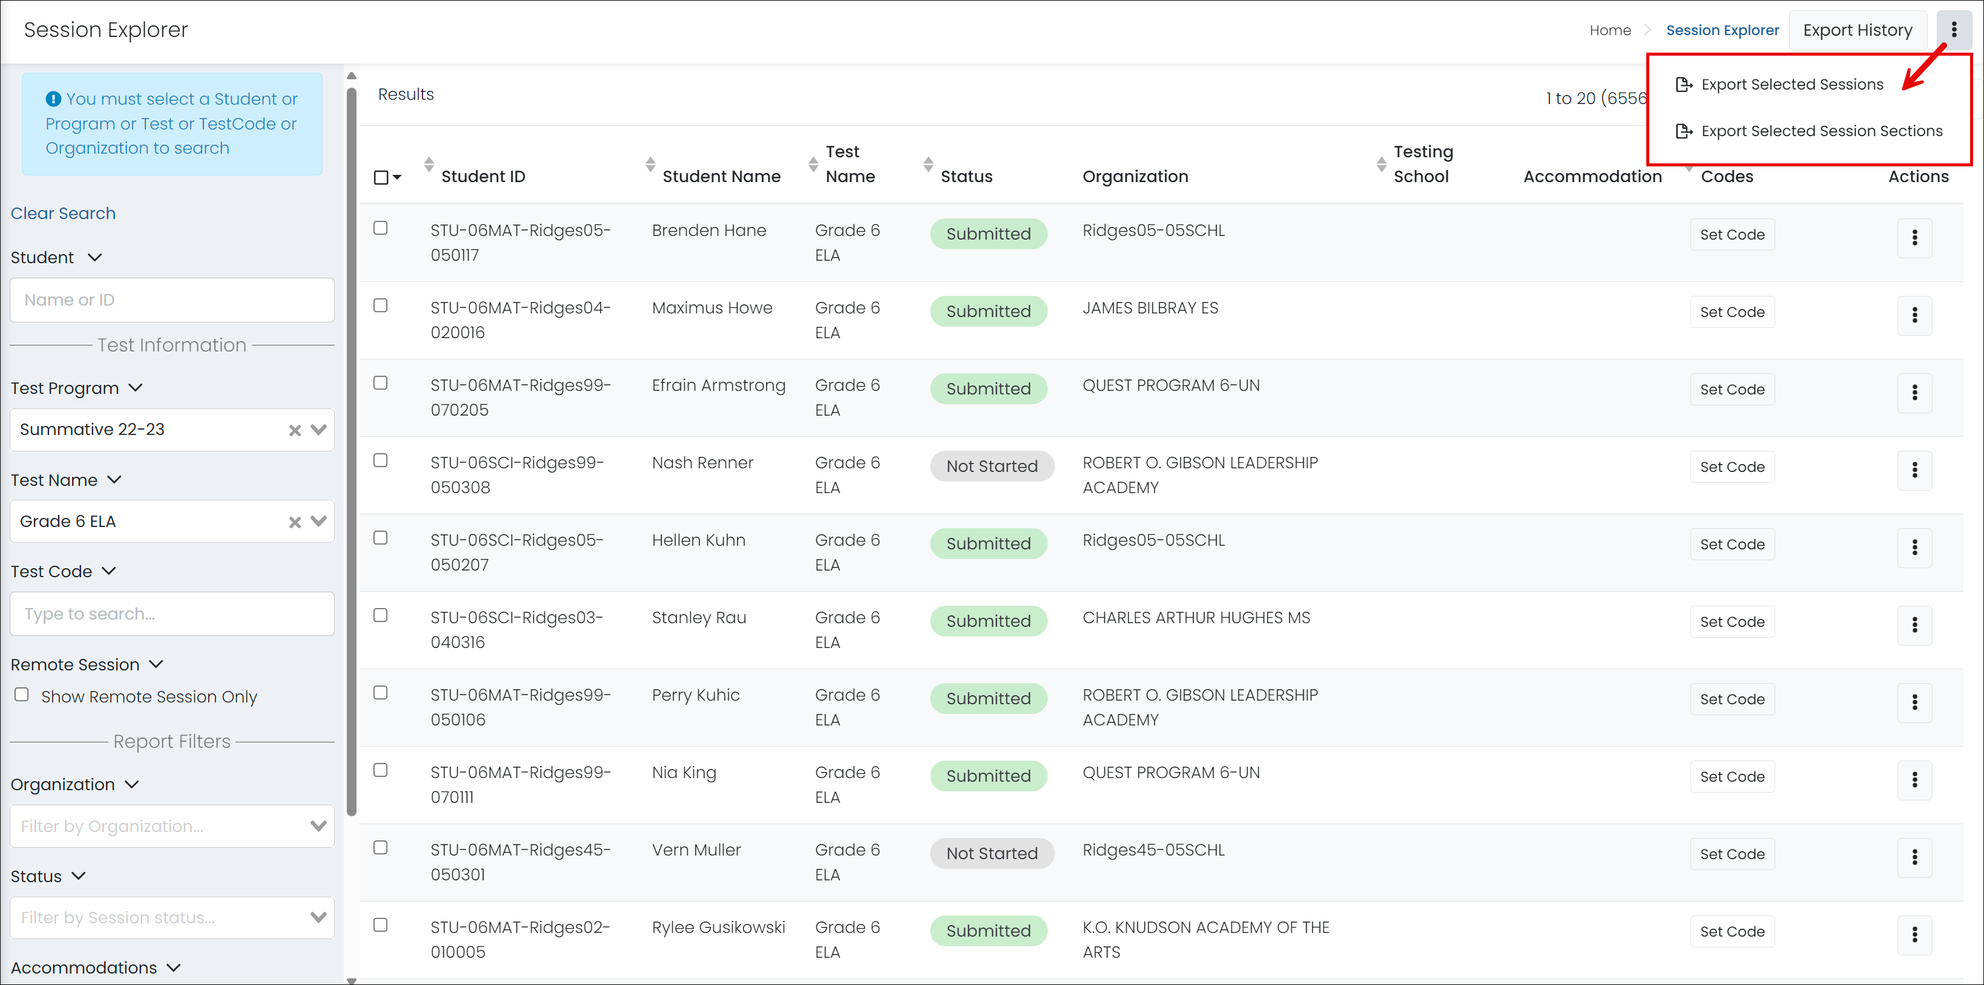This screenshot has width=1984, height=985.
Task: Open actions menu for Maximus Howe row
Action: (1914, 315)
